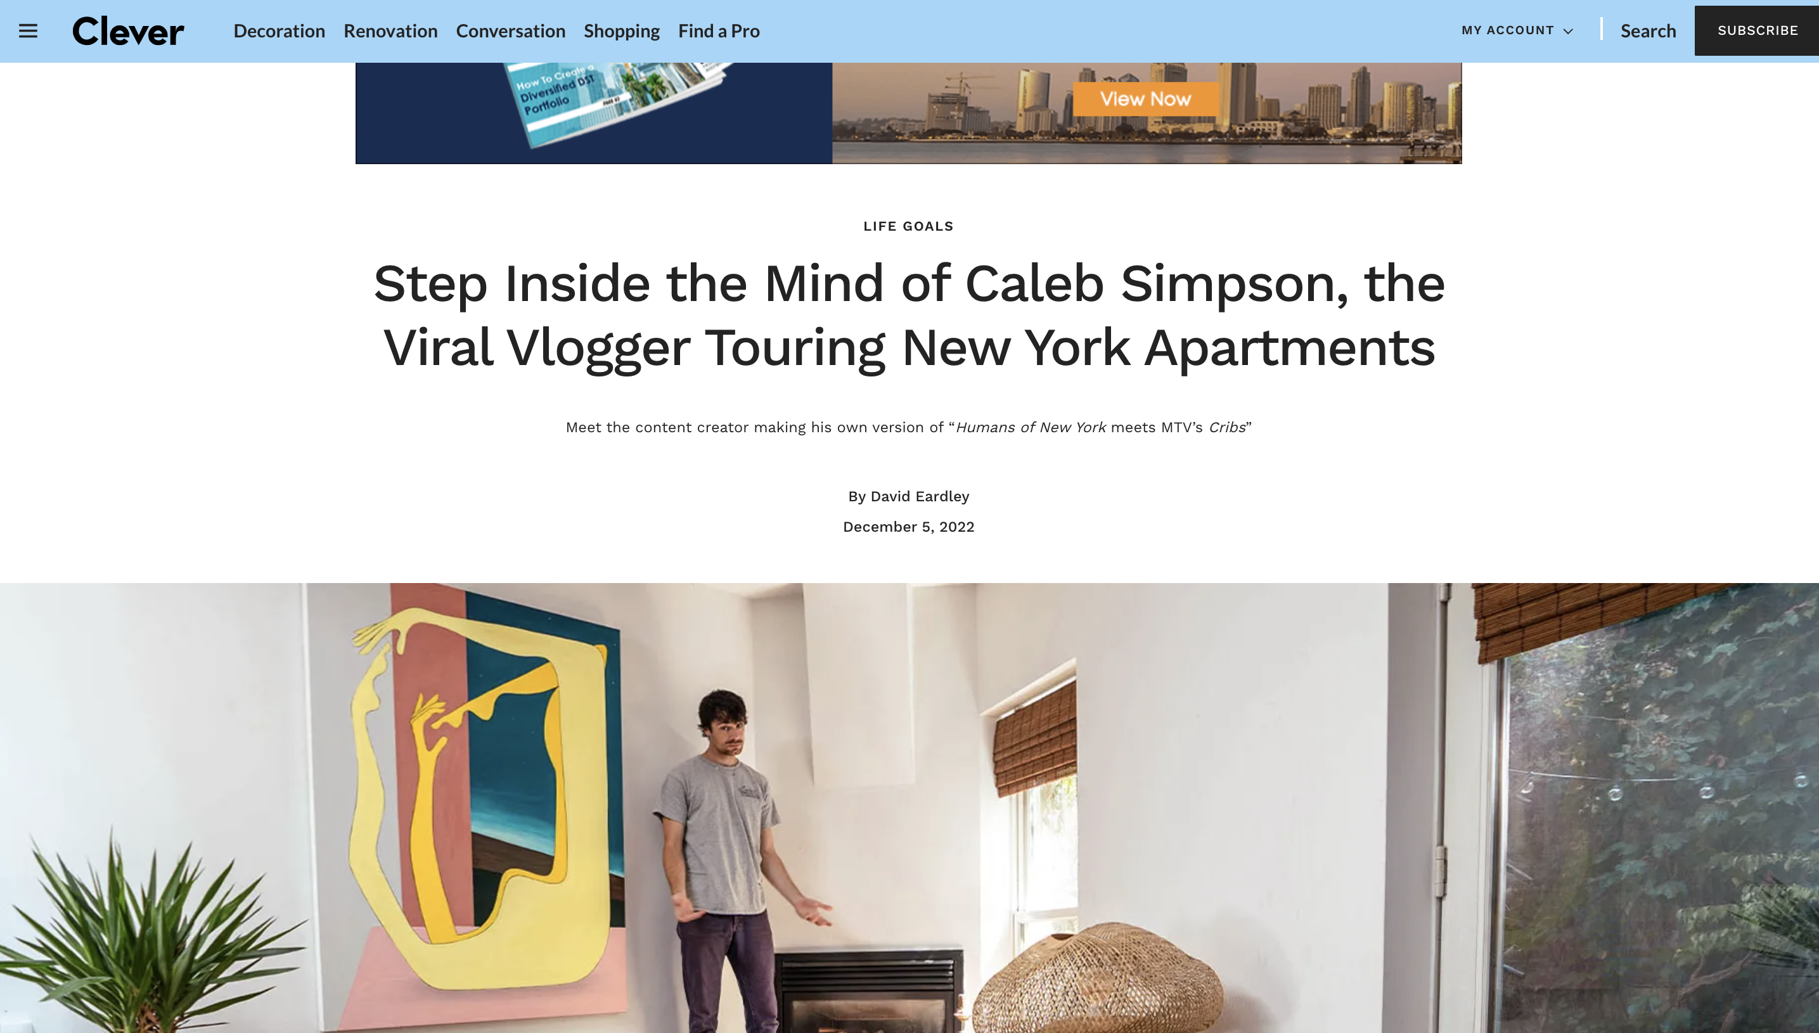Select Shopping in the navigation bar
Viewport: 1819px width, 1033px height.
tap(622, 30)
